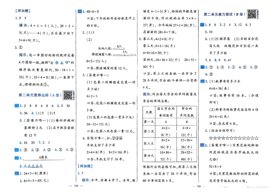Click the equation 24÷3=8(厘米)
The width and height of the screenshot is (273, 193).
pos(36,173)
